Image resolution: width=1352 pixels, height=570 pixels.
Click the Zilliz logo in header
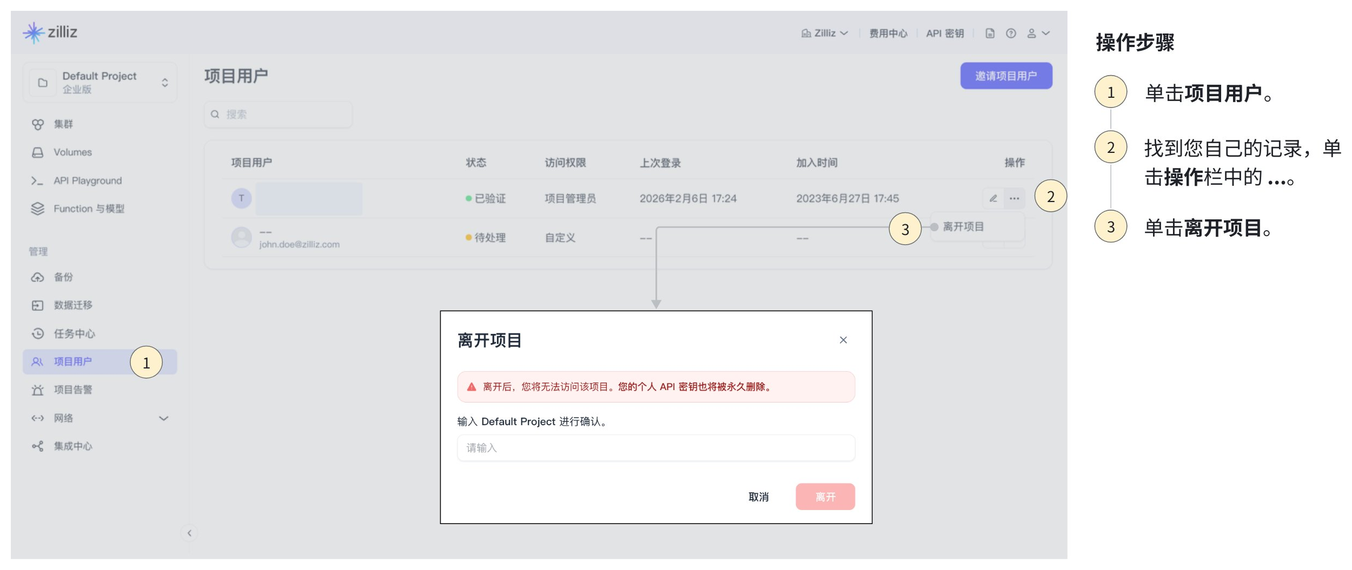(50, 32)
